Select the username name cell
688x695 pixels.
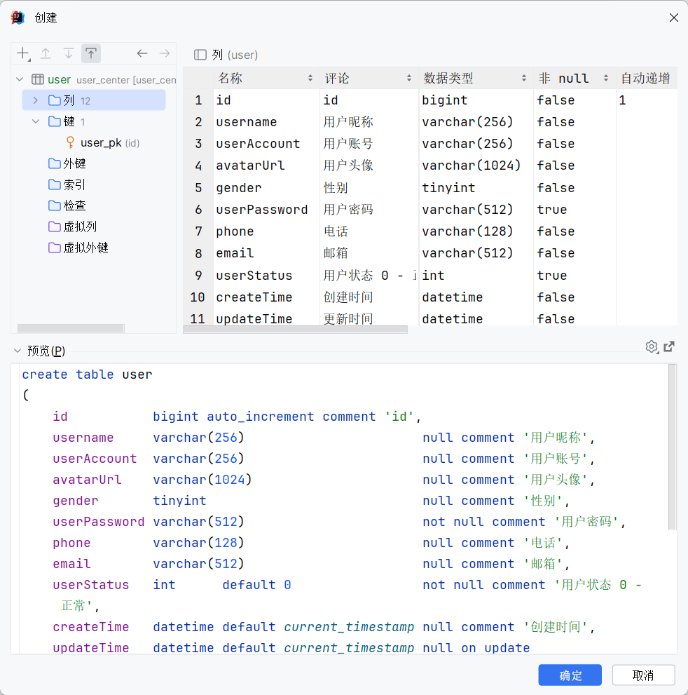pyautogui.click(x=266, y=122)
